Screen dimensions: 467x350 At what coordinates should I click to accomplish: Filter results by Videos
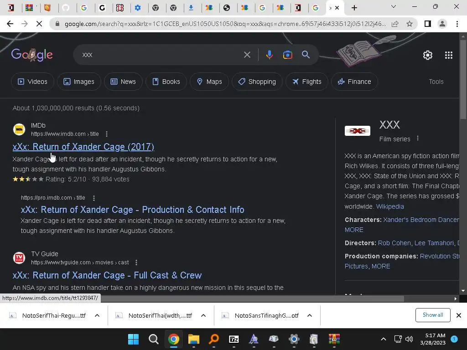[32, 82]
